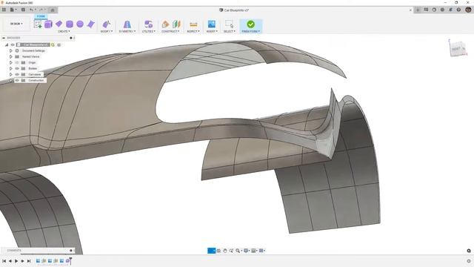The image size is (474, 267).
Task: Click the green Finish Form checkmark
Action: [250, 24]
